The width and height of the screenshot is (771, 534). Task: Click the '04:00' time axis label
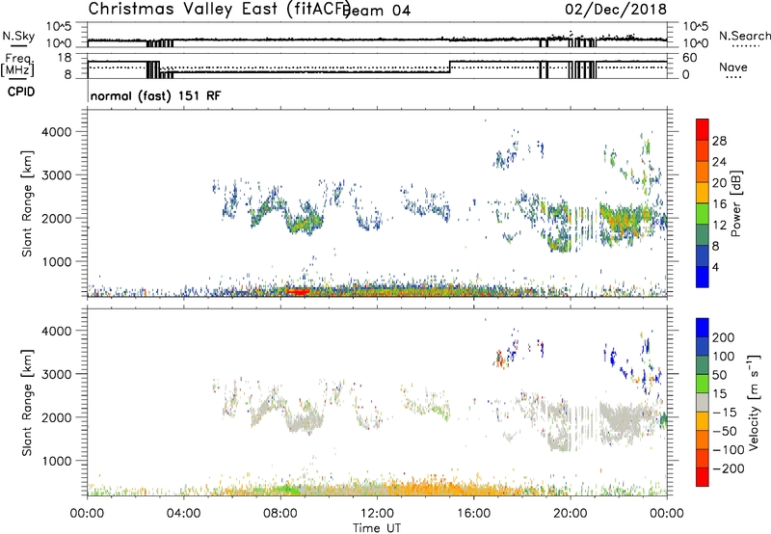click(x=183, y=514)
